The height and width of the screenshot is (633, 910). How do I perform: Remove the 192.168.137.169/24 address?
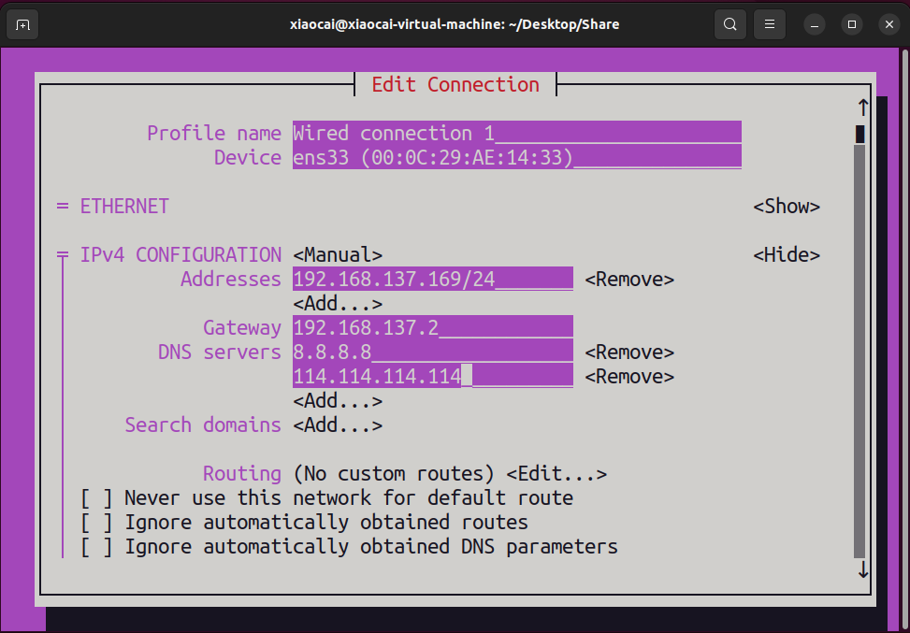click(x=629, y=280)
